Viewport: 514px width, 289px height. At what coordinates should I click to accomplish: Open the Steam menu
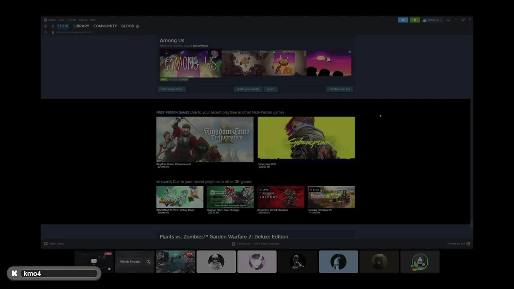pos(52,20)
